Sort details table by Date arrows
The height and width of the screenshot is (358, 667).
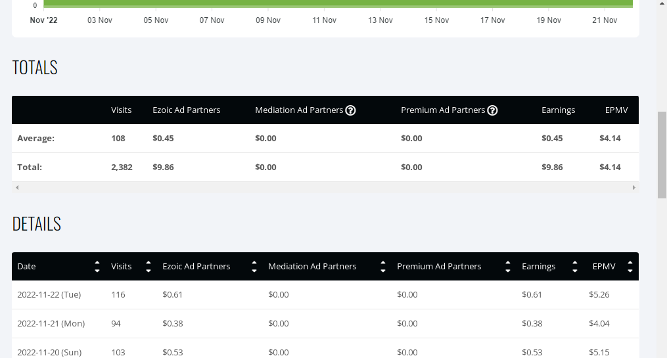(x=97, y=267)
